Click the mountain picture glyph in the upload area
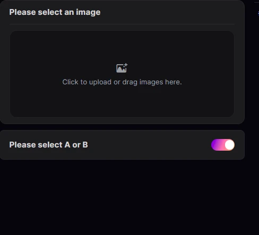259x235 pixels. 121,69
